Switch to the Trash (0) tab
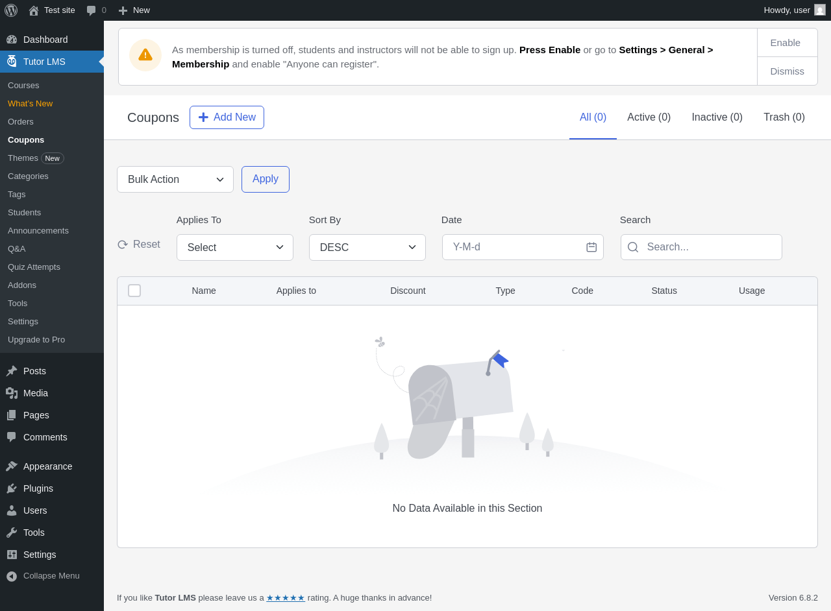The height and width of the screenshot is (611, 831). (784, 117)
